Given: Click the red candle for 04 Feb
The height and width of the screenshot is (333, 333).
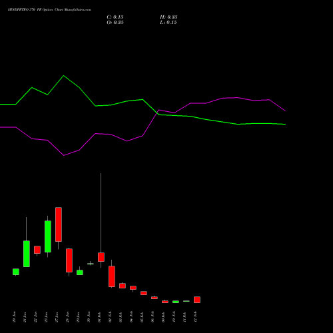Looking at the screenshot, I should point(133,288).
